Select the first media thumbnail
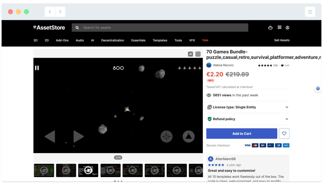Viewport: 323px width, 185px height. click(44, 171)
